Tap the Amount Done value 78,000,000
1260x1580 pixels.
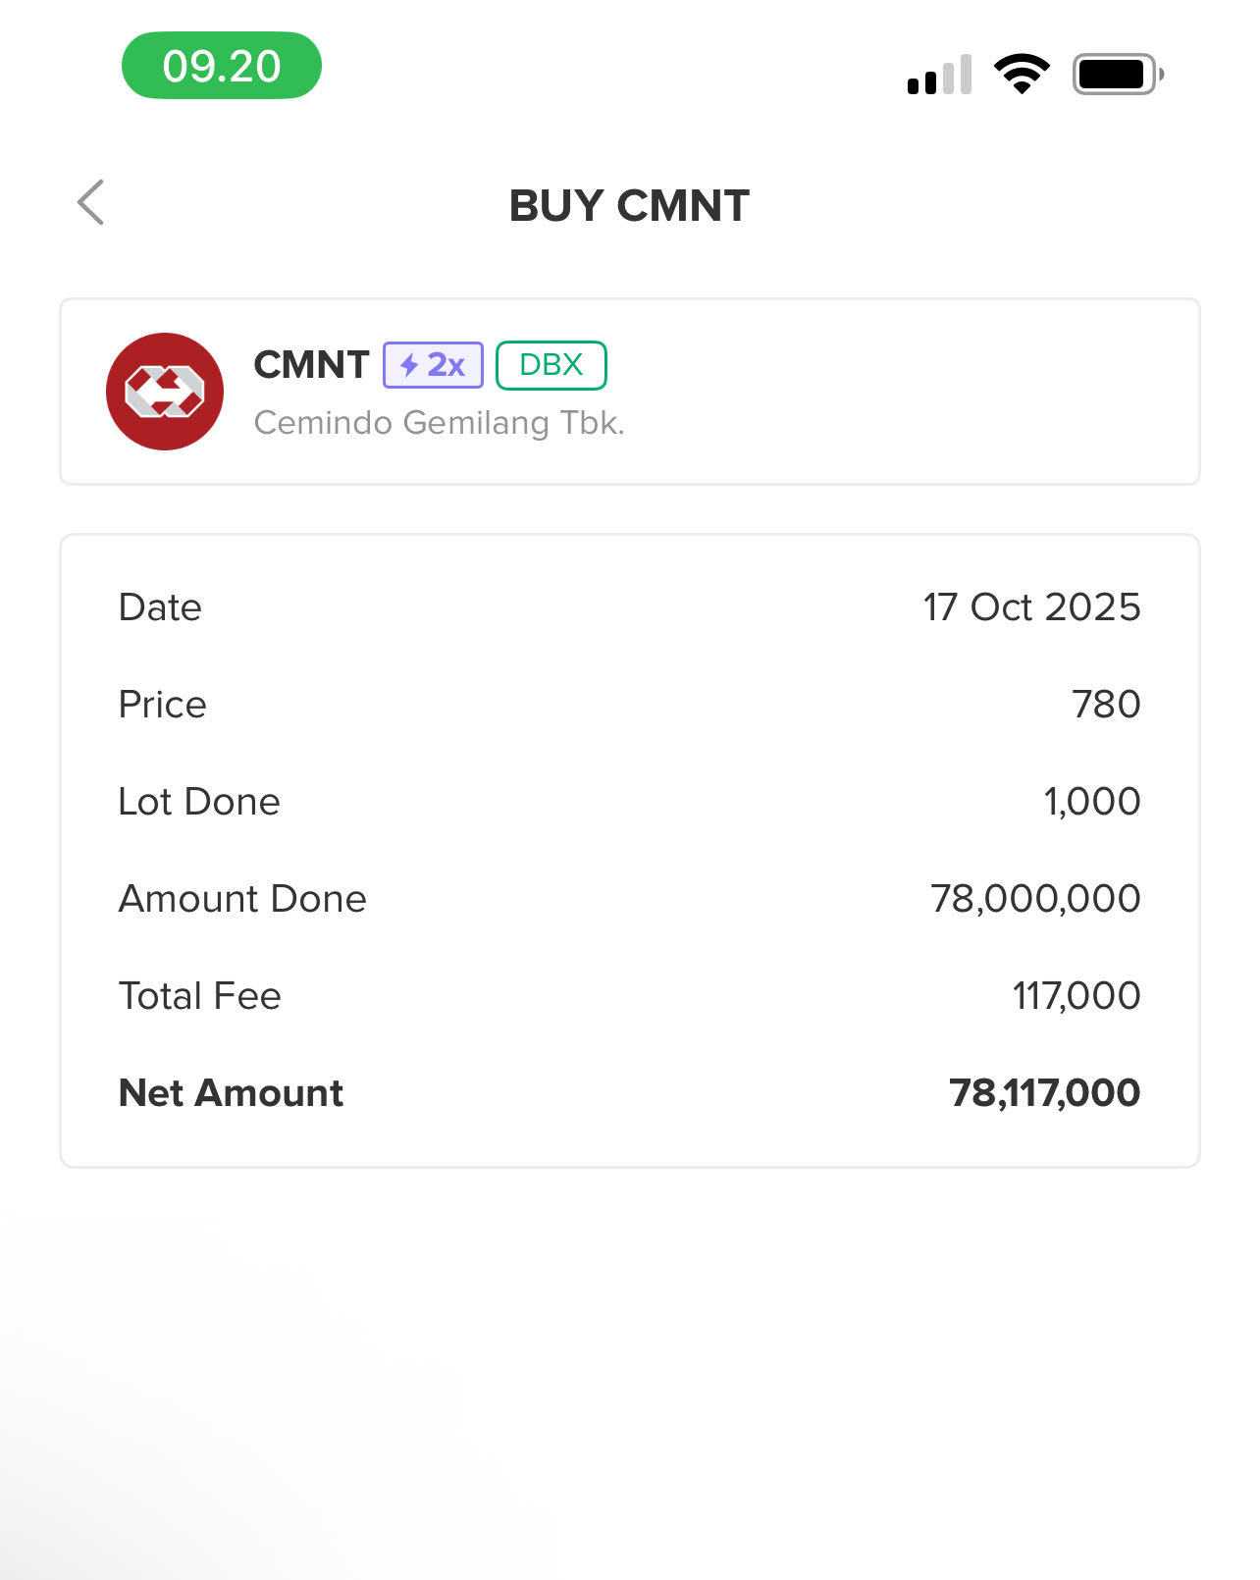click(x=1035, y=899)
